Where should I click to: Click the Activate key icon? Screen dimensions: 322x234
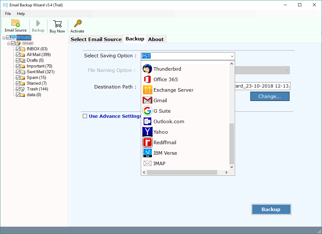coord(77,25)
